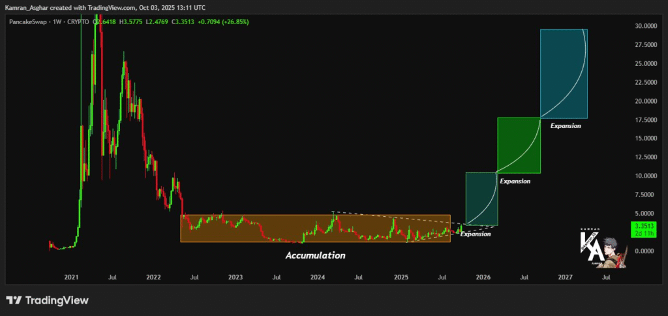The width and height of the screenshot is (668, 316).
Task: Click the 2021 marker on the time axis
Action: click(x=71, y=277)
